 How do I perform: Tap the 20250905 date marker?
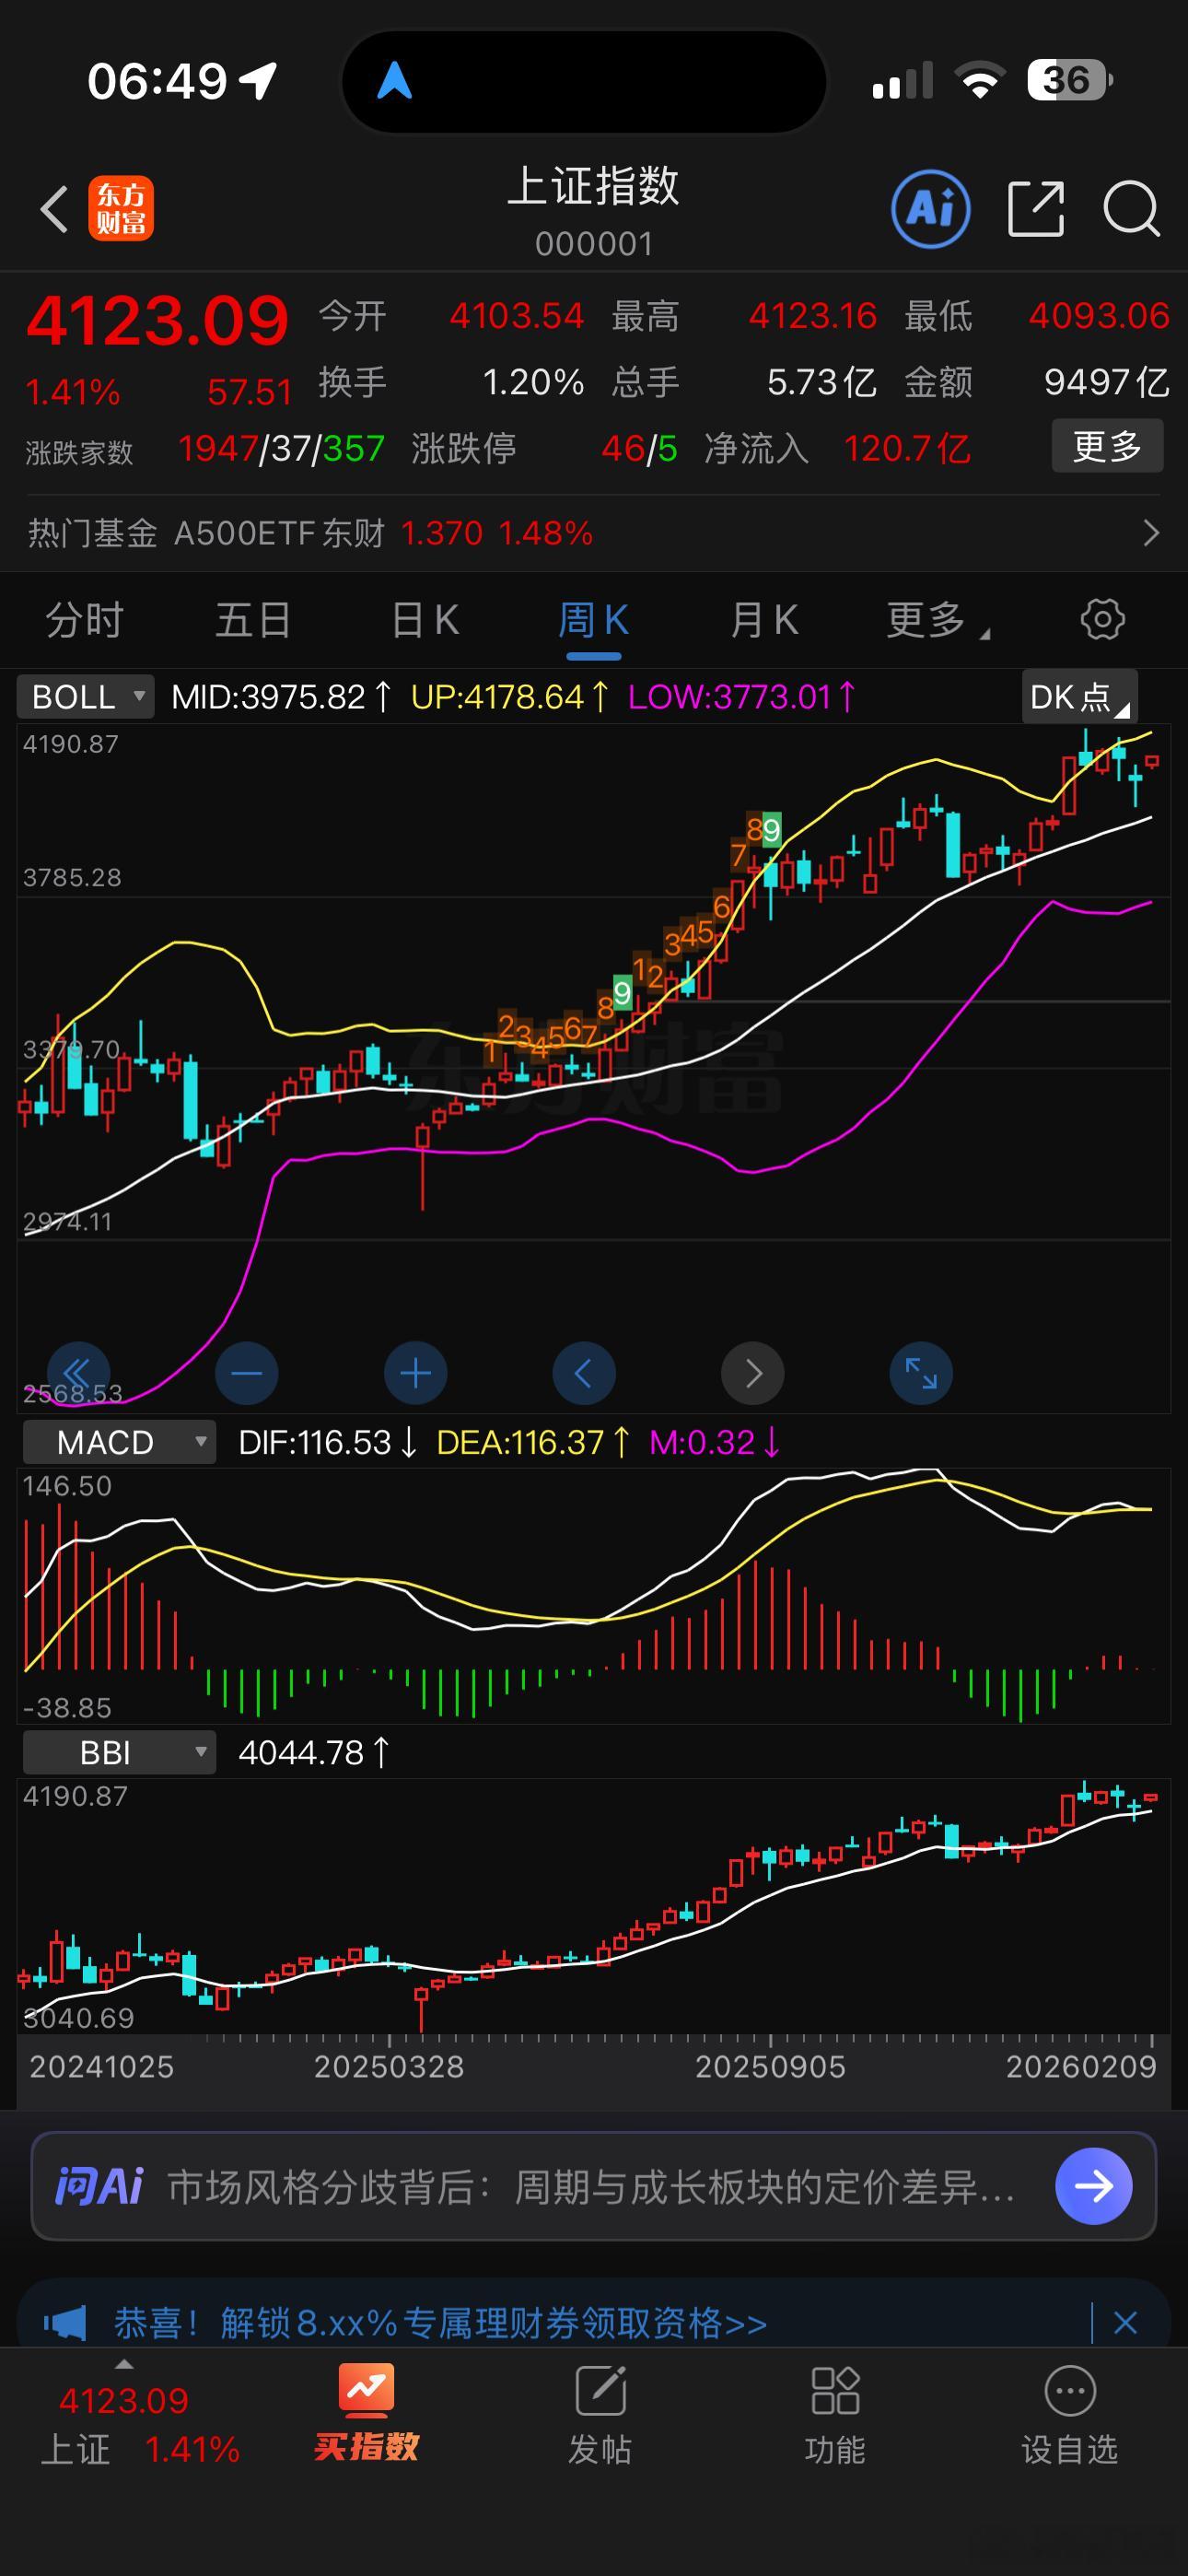pyautogui.click(x=770, y=2066)
